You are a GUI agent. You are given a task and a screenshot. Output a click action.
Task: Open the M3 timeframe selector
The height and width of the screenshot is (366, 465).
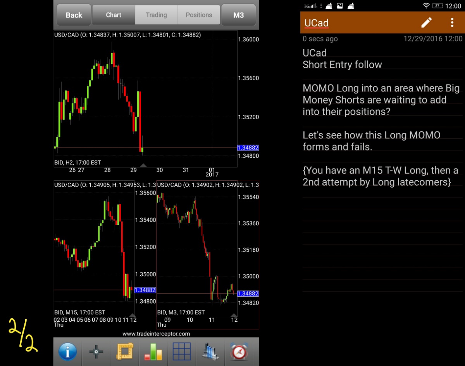238,15
